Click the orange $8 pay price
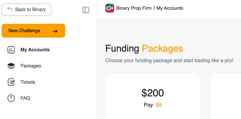The height and width of the screenshot is (119, 241). point(159,105)
